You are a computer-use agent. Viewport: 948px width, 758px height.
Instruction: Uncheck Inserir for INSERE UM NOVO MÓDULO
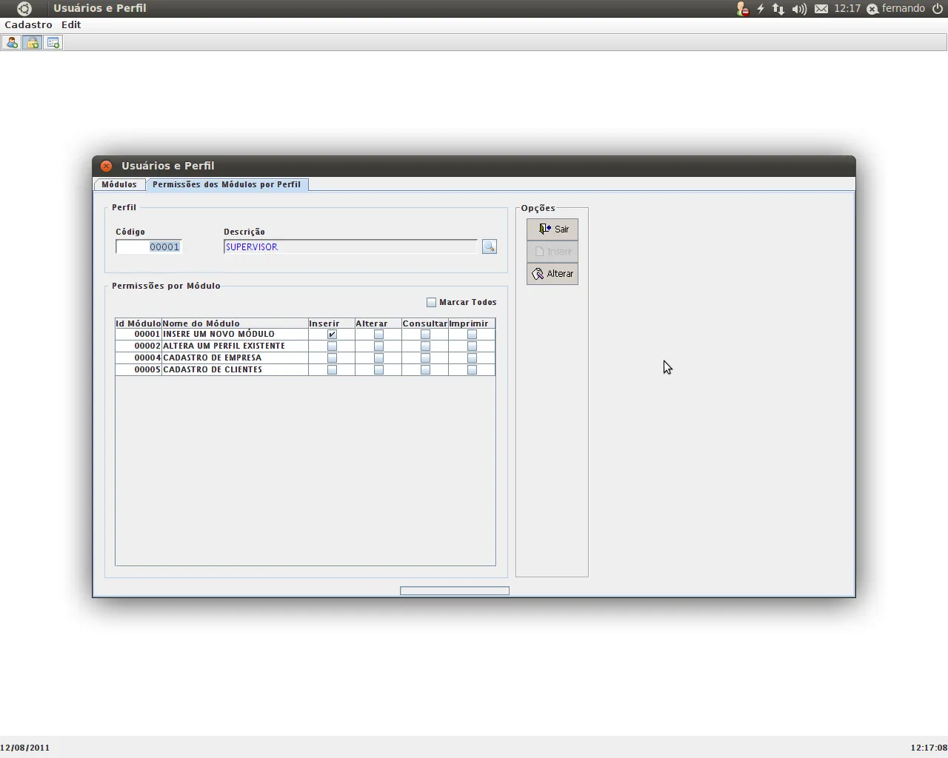332,335
